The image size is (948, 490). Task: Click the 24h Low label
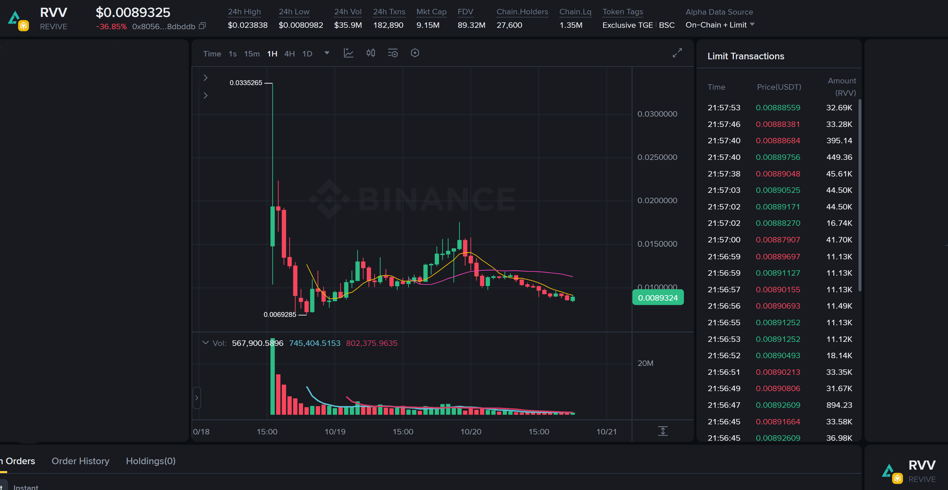coord(294,12)
